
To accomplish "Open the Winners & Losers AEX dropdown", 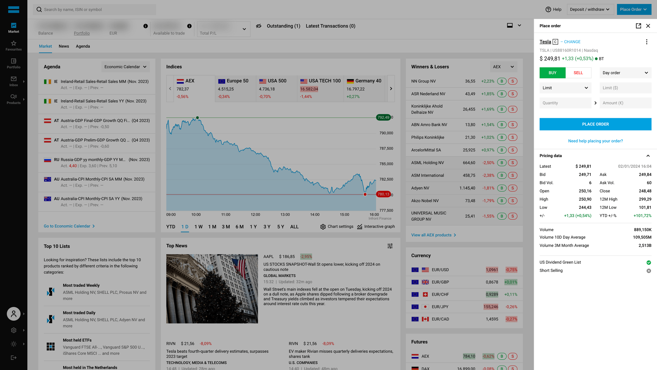I will click(x=503, y=67).
